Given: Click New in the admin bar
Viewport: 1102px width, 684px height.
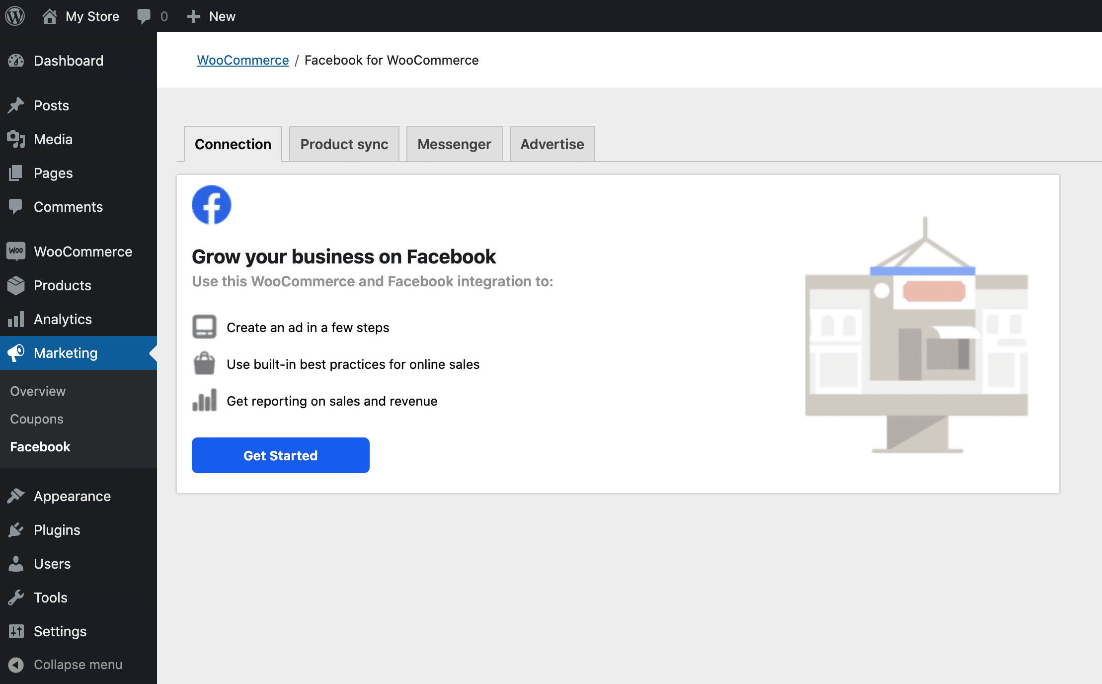Looking at the screenshot, I should coord(222,16).
